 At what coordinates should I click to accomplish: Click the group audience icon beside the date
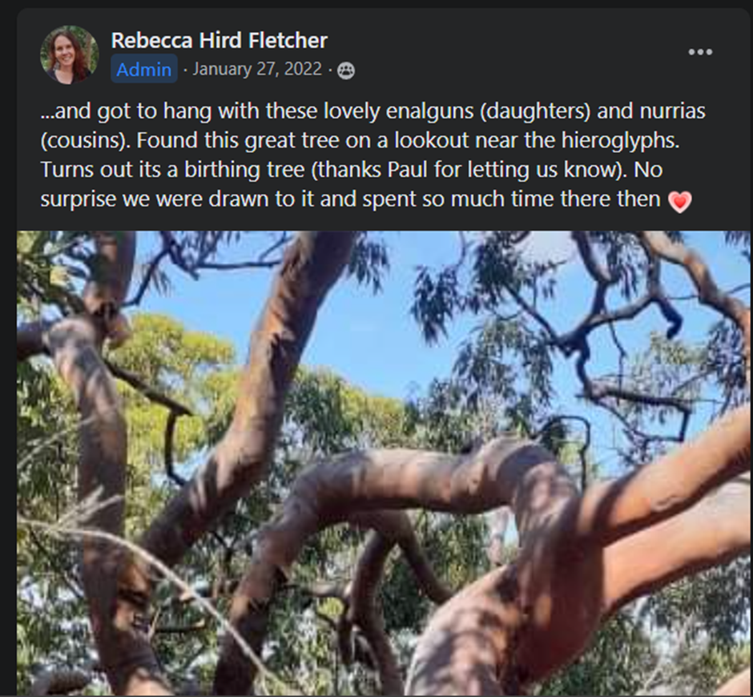click(x=346, y=71)
